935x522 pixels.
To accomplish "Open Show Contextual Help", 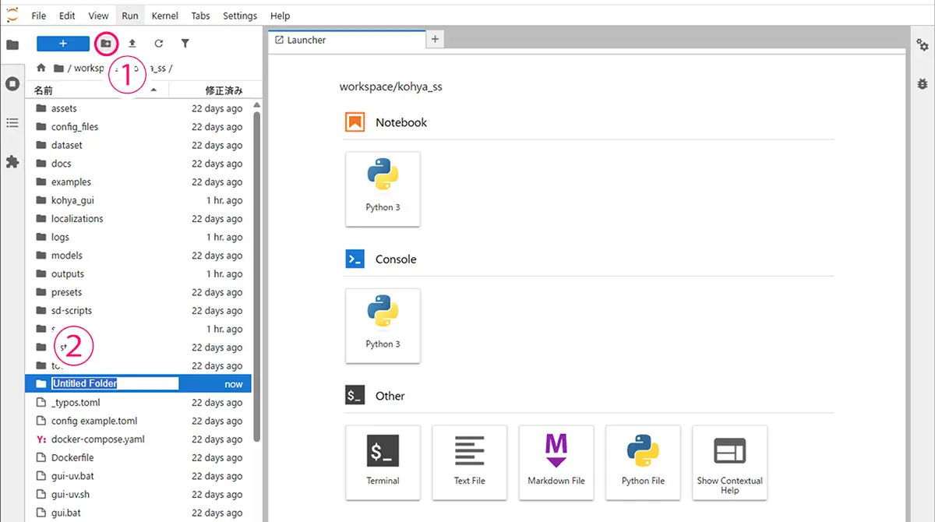I will (730, 462).
